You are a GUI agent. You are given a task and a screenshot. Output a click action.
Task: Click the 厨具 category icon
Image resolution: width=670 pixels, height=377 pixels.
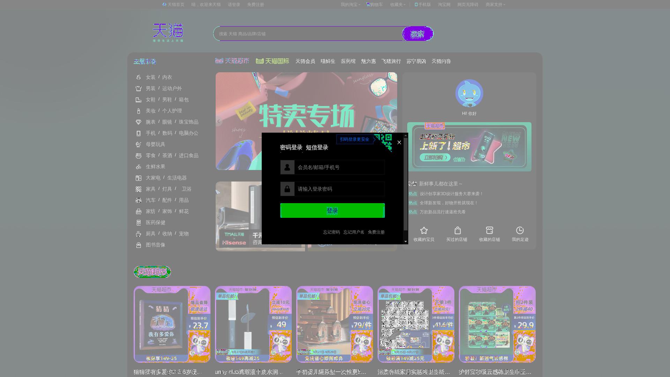(x=139, y=234)
